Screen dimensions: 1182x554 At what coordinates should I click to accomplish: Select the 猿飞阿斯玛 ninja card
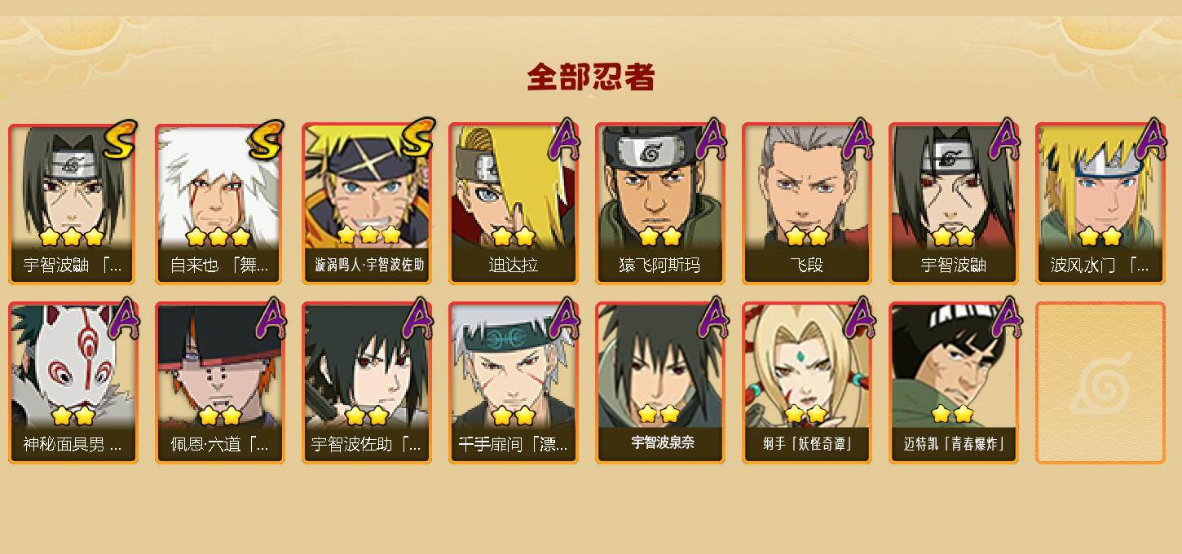click(660, 204)
